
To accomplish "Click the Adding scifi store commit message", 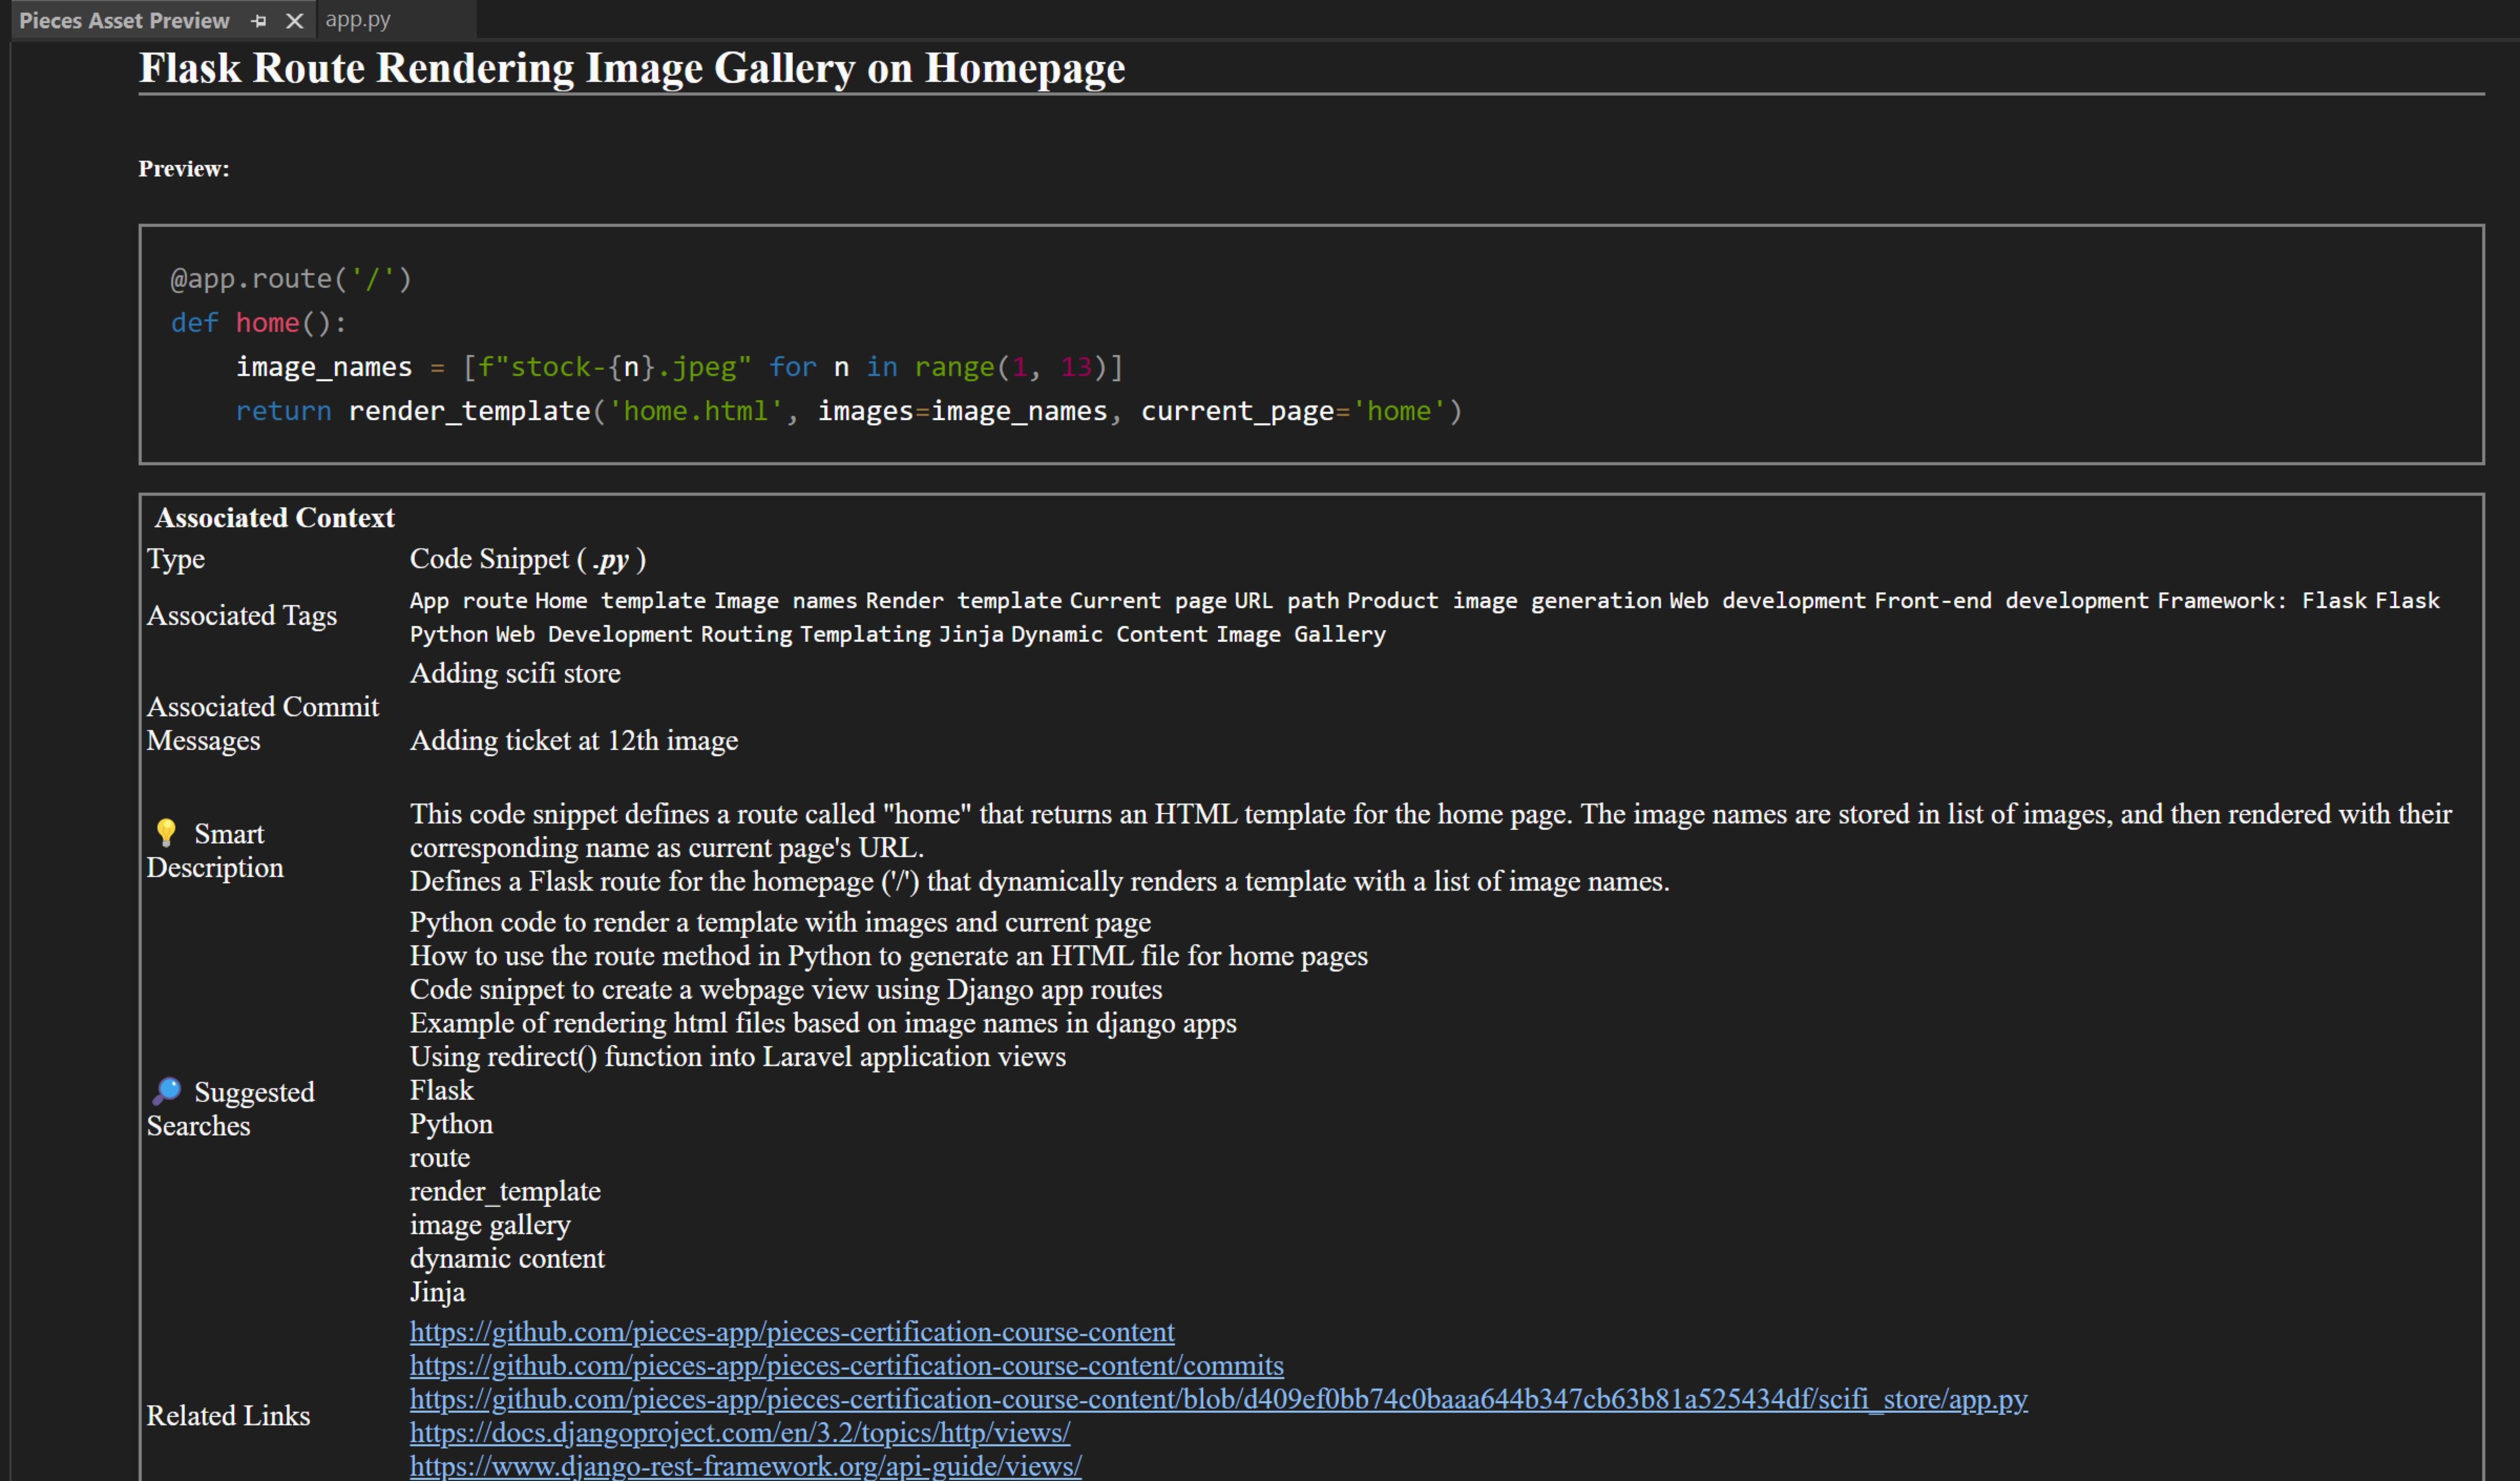I will 515,673.
